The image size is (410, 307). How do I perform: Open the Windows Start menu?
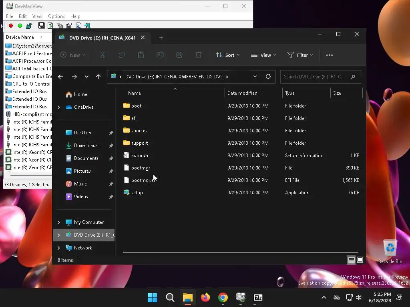[x=152, y=297]
